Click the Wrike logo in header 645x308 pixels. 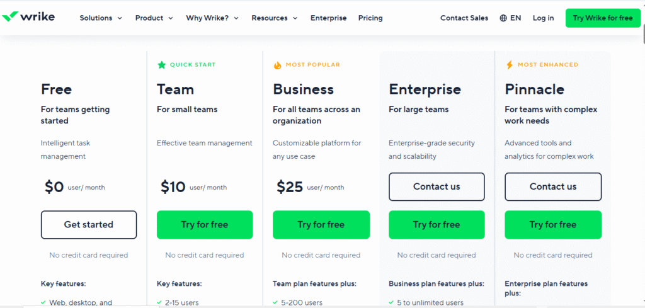coord(29,17)
